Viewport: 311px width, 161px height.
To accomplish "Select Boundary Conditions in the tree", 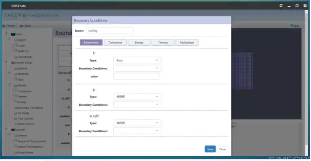I will coord(30,108).
